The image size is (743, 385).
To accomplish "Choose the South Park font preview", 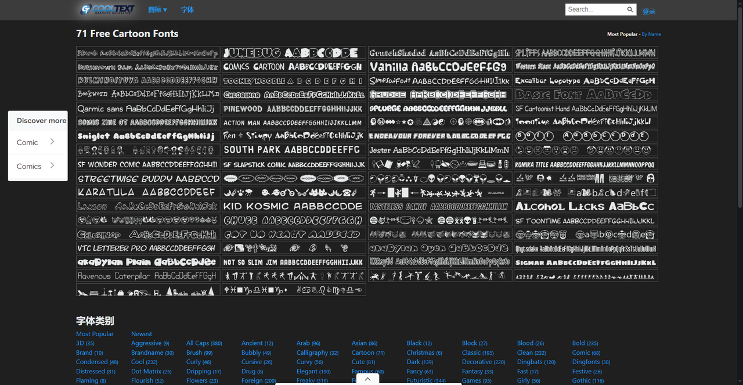I will point(294,150).
